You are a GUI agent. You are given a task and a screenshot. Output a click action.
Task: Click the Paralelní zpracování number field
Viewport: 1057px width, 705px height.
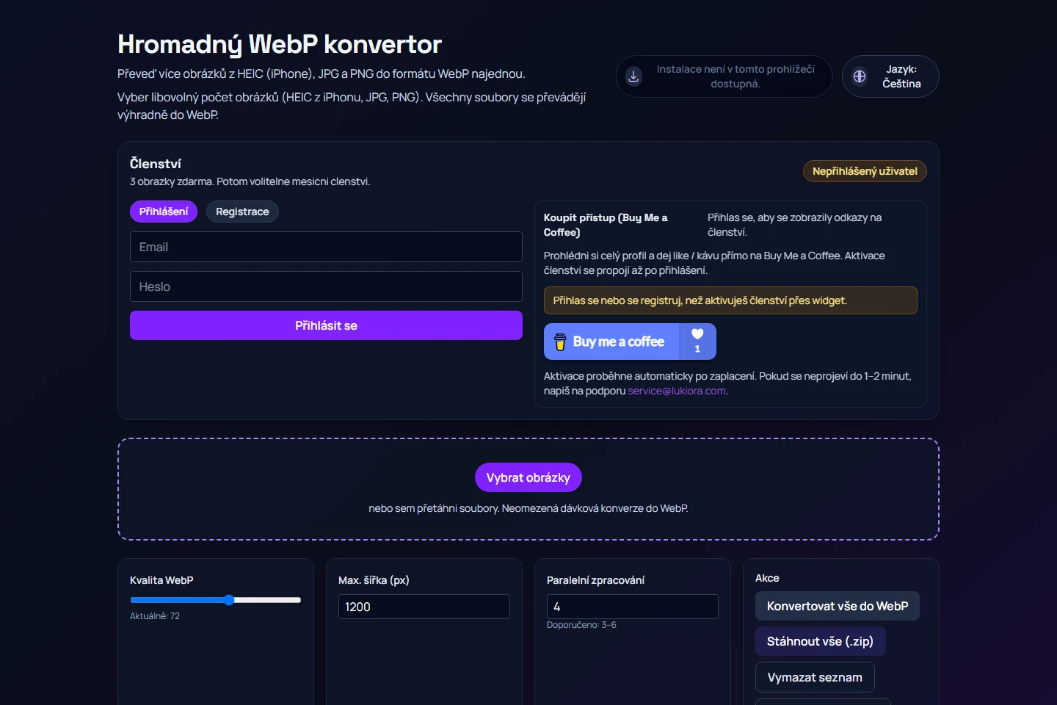(633, 607)
